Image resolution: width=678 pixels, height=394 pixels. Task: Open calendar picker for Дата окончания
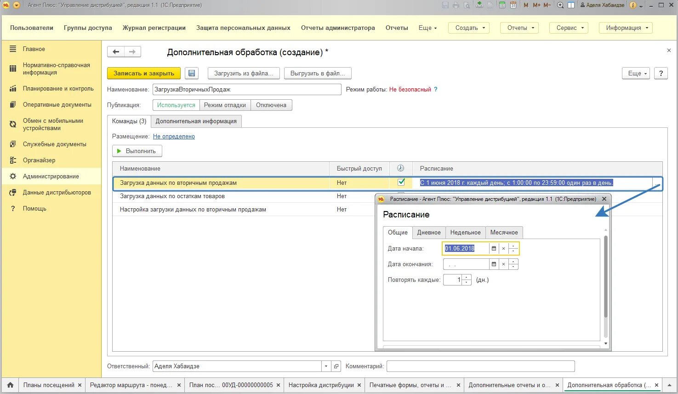tap(494, 264)
